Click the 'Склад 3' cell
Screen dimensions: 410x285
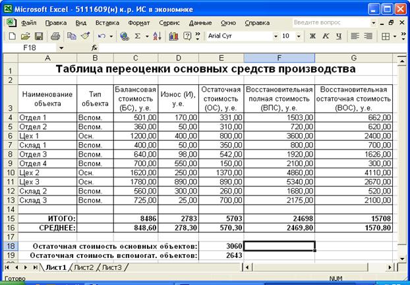tap(47, 201)
